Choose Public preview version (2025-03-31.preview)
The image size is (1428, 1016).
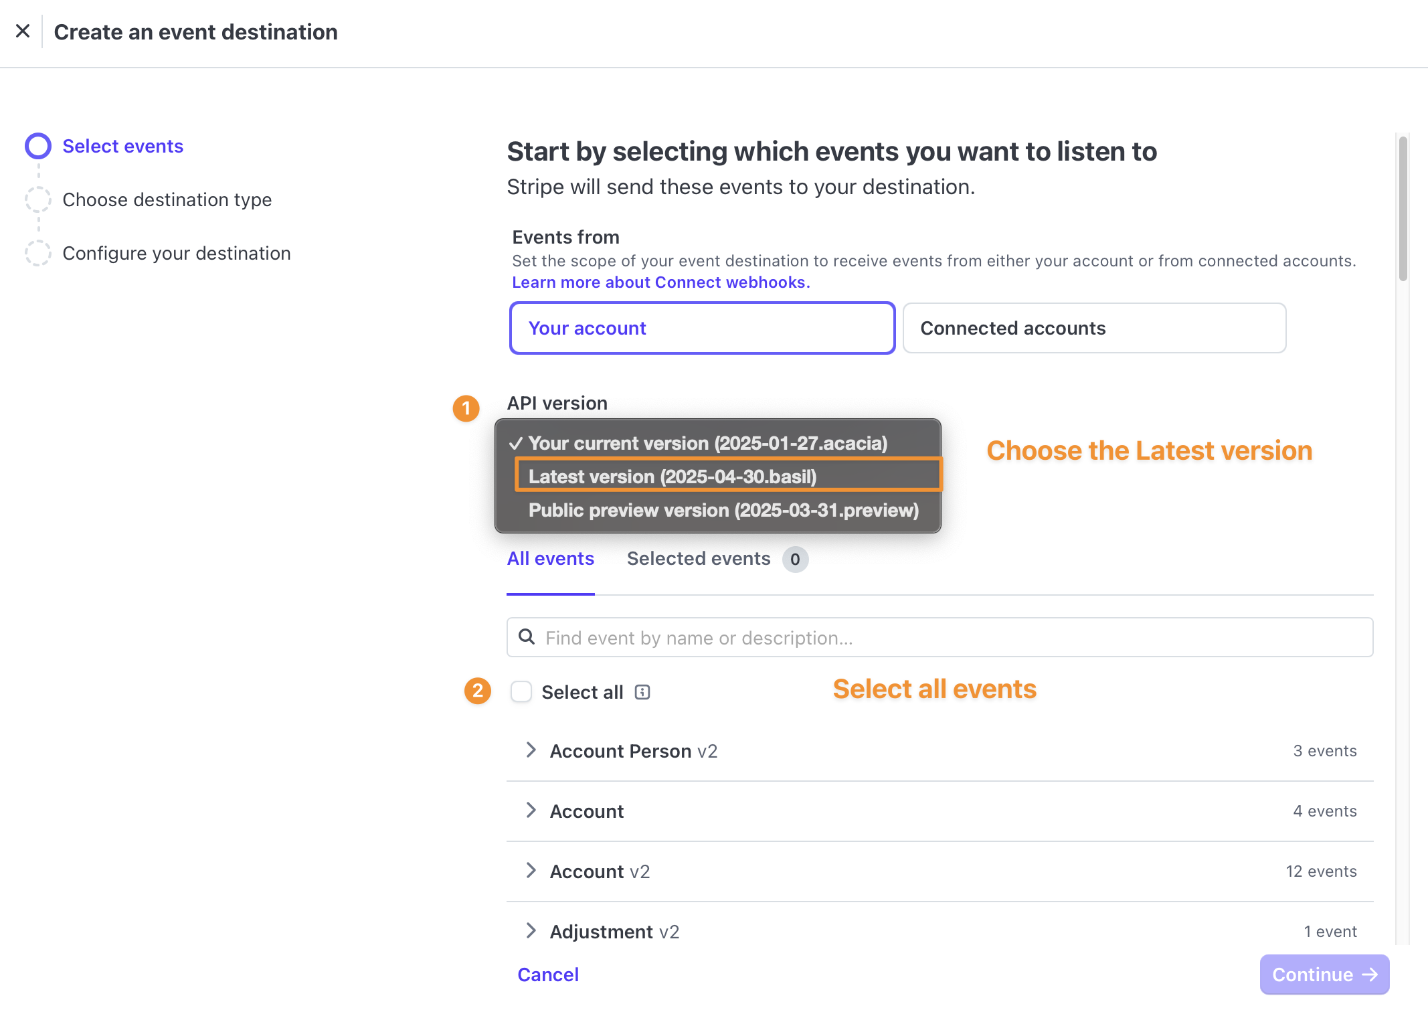(x=718, y=510)
